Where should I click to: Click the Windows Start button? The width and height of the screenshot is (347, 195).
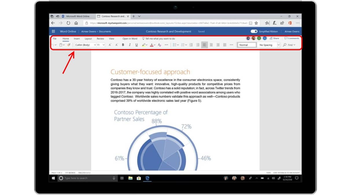[53, 178]
